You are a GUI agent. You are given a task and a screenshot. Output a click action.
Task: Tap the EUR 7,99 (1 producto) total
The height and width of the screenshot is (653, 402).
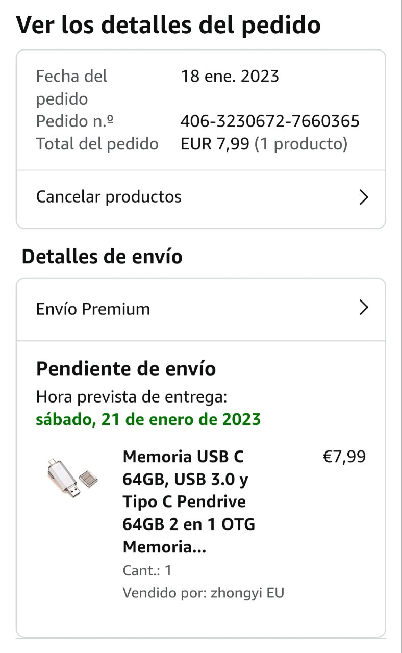[264, 144]
